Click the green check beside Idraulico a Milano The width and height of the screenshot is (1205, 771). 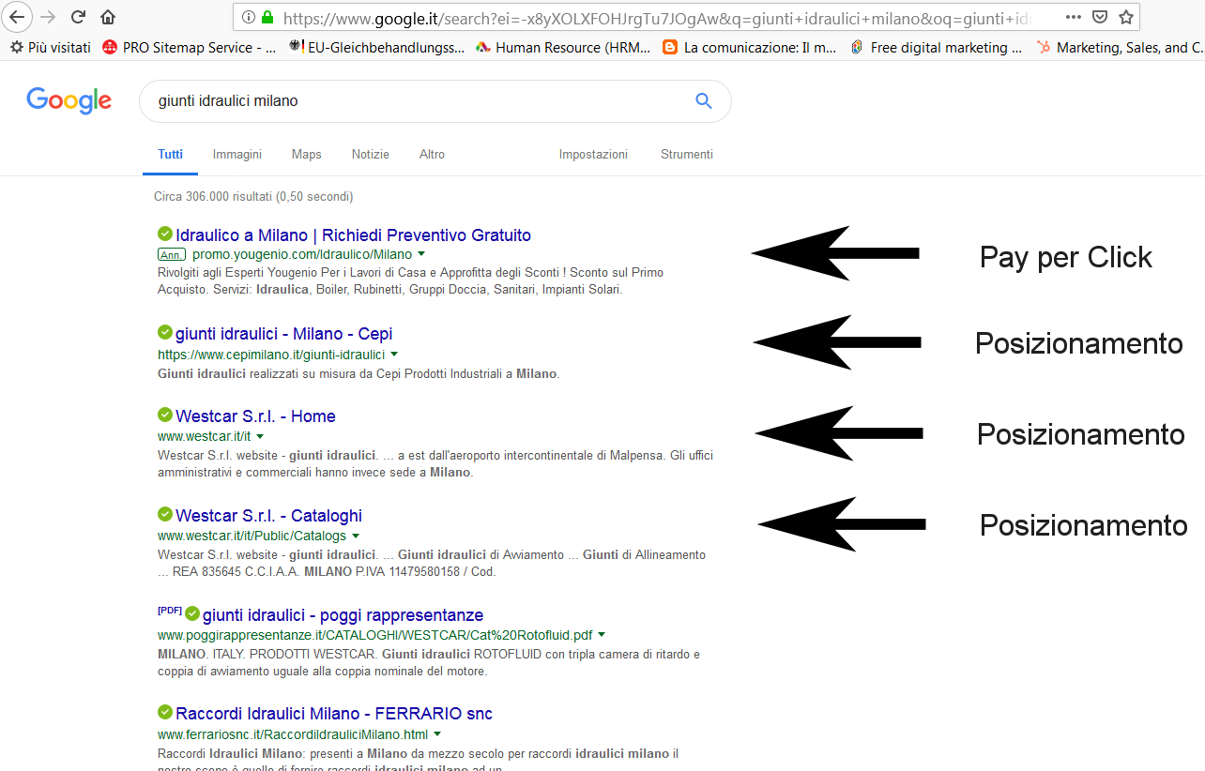click(x=165, y=234)
